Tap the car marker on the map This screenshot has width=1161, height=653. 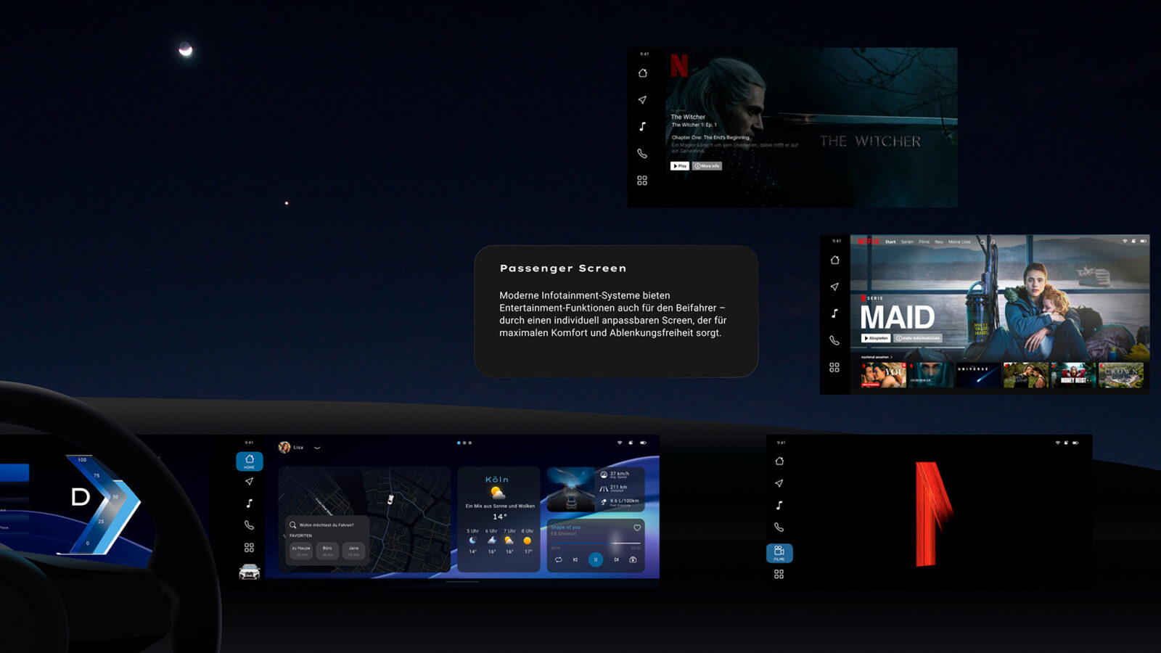pos(390,499)
